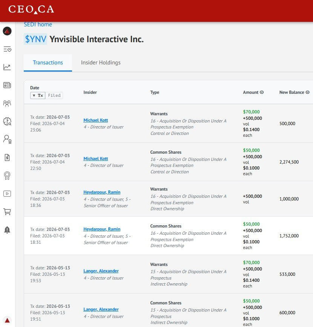Open the newspaper sidebar icon
Viewport: 313px width, 327px height.
(x=7, y=85)
